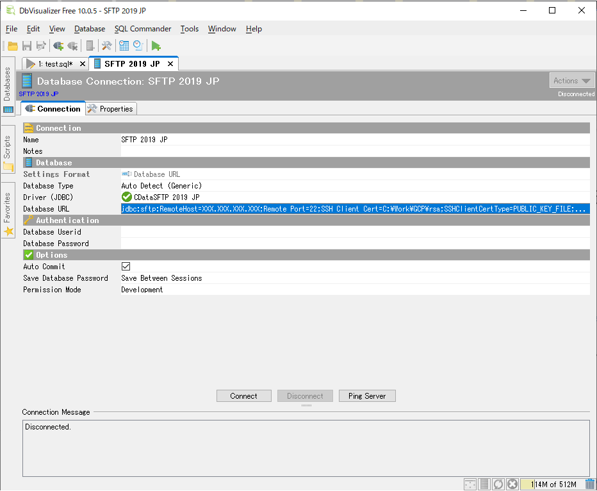
Task: Click the table grid with clock icon
Action: pos(124,46)
